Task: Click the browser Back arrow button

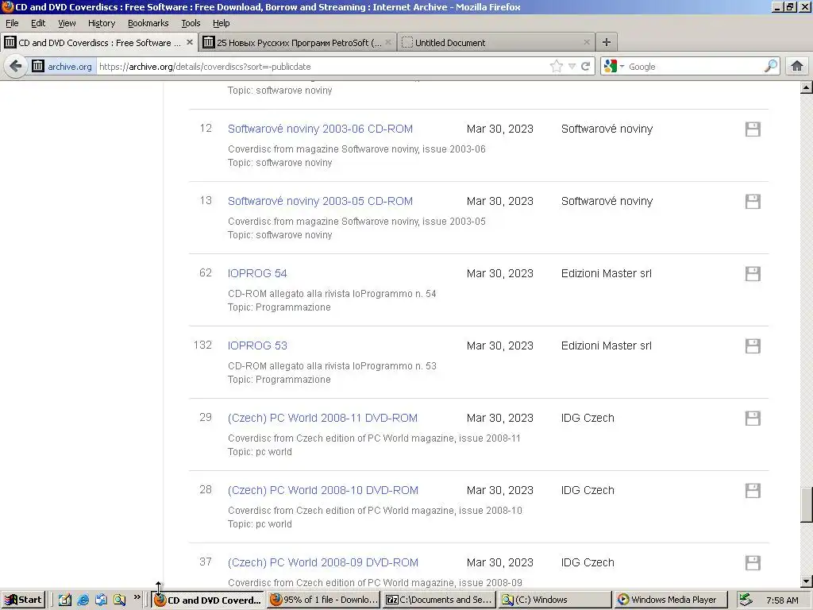Action: point(16,67)
